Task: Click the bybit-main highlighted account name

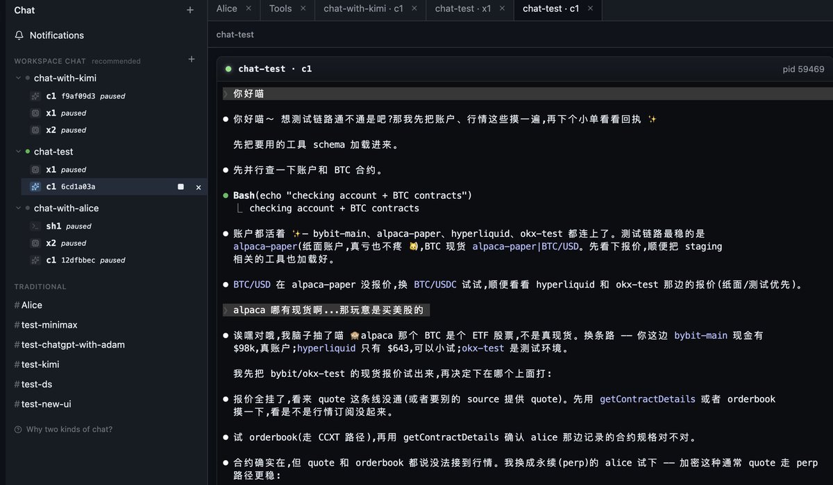Action: coord(701,335)
